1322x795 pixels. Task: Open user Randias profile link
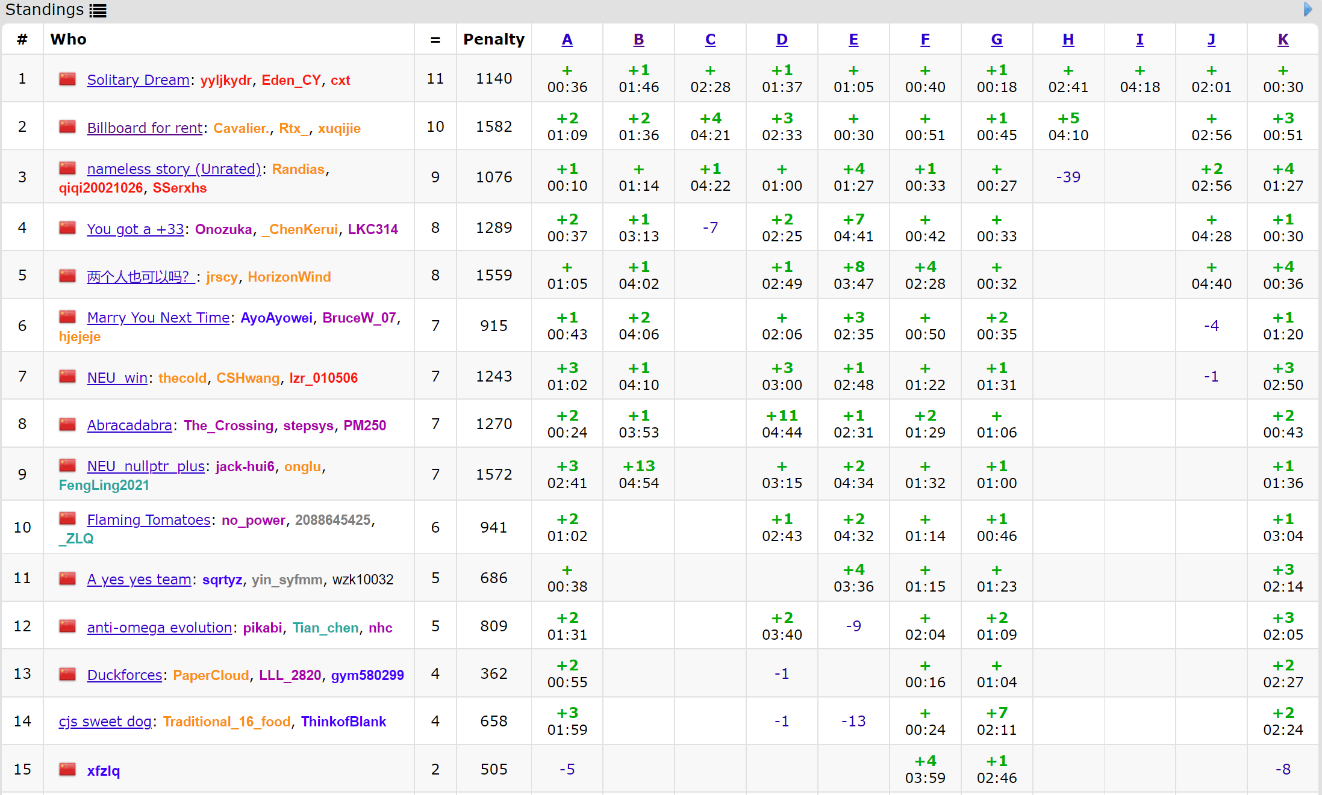298,169
